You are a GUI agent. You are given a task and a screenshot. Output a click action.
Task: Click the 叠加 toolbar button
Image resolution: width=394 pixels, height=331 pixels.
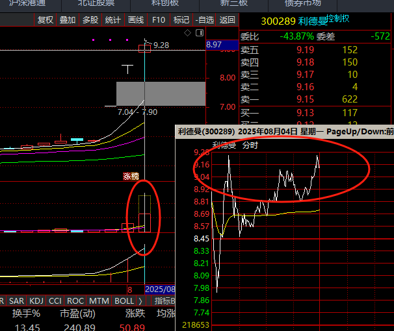(68, 20)
